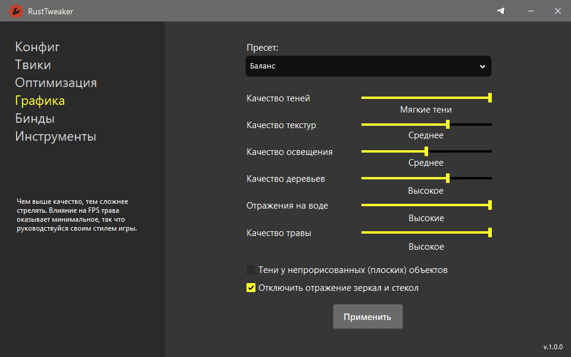Image resolution: width=571 pixels, height=357 pixels.
Task: Expand the Пресет dropdown showing 'Баланс'
Action: point(368,66)
